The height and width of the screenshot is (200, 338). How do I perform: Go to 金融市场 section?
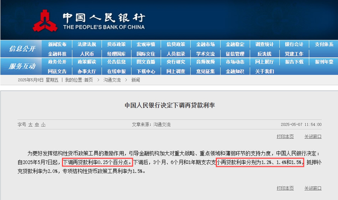coord(205,44)
